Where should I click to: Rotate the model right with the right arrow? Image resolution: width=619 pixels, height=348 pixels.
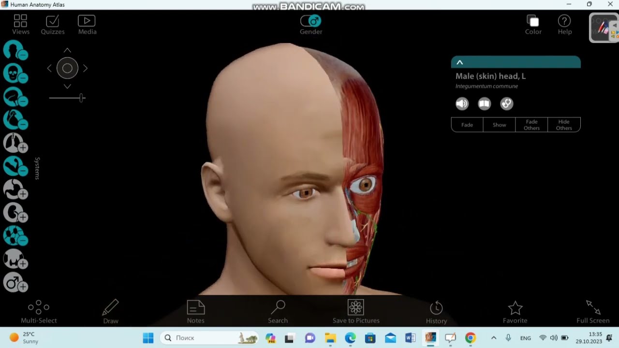point(86,69)
